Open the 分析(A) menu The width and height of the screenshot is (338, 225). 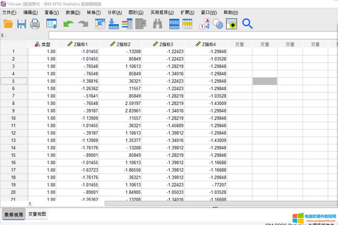coord(115,12)
